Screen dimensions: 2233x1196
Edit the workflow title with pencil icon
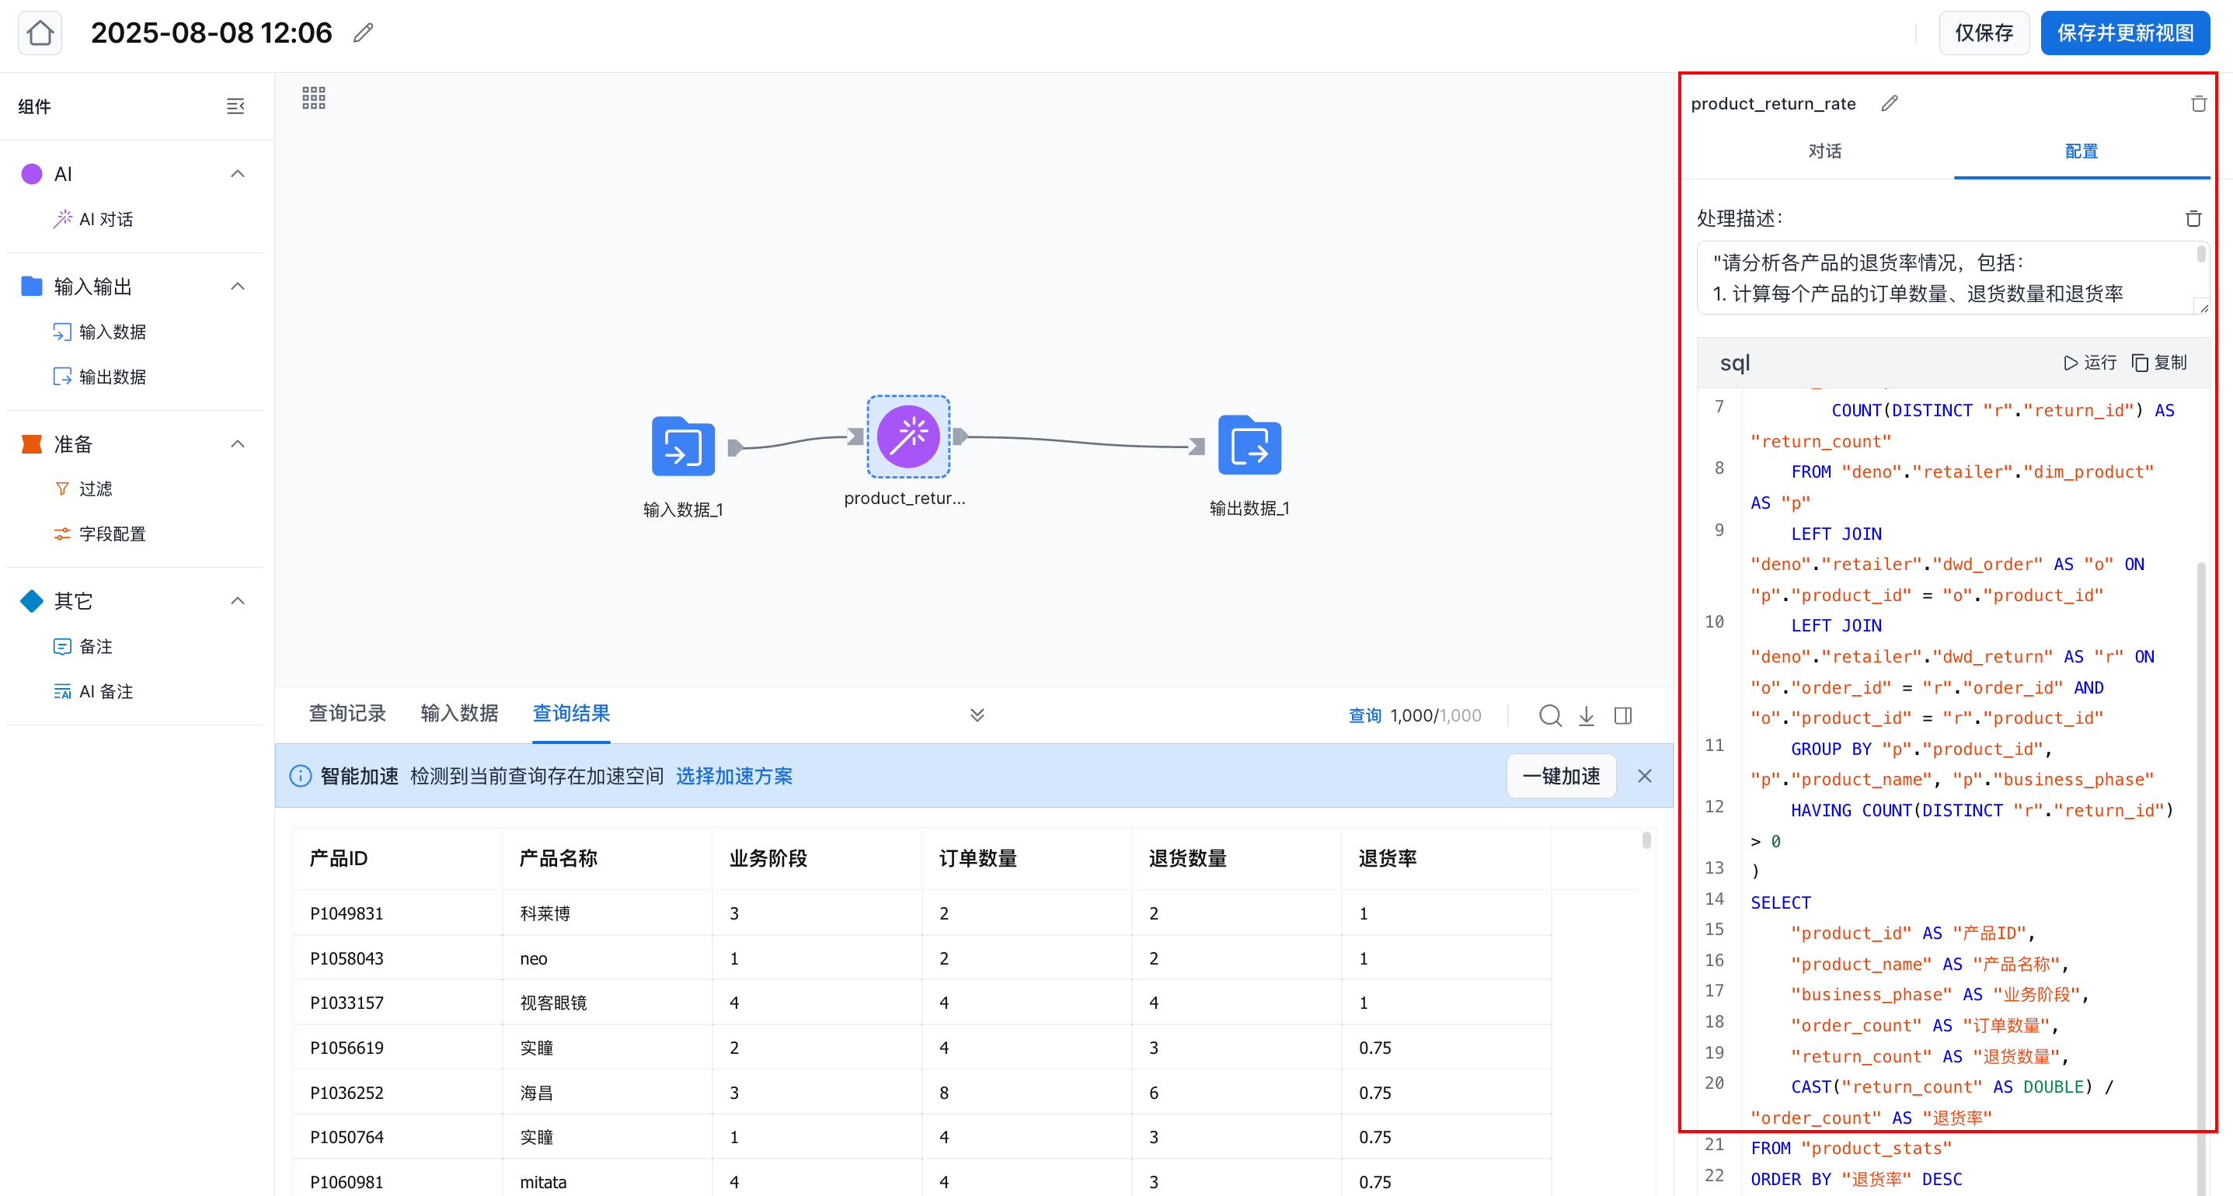point(363,33)
